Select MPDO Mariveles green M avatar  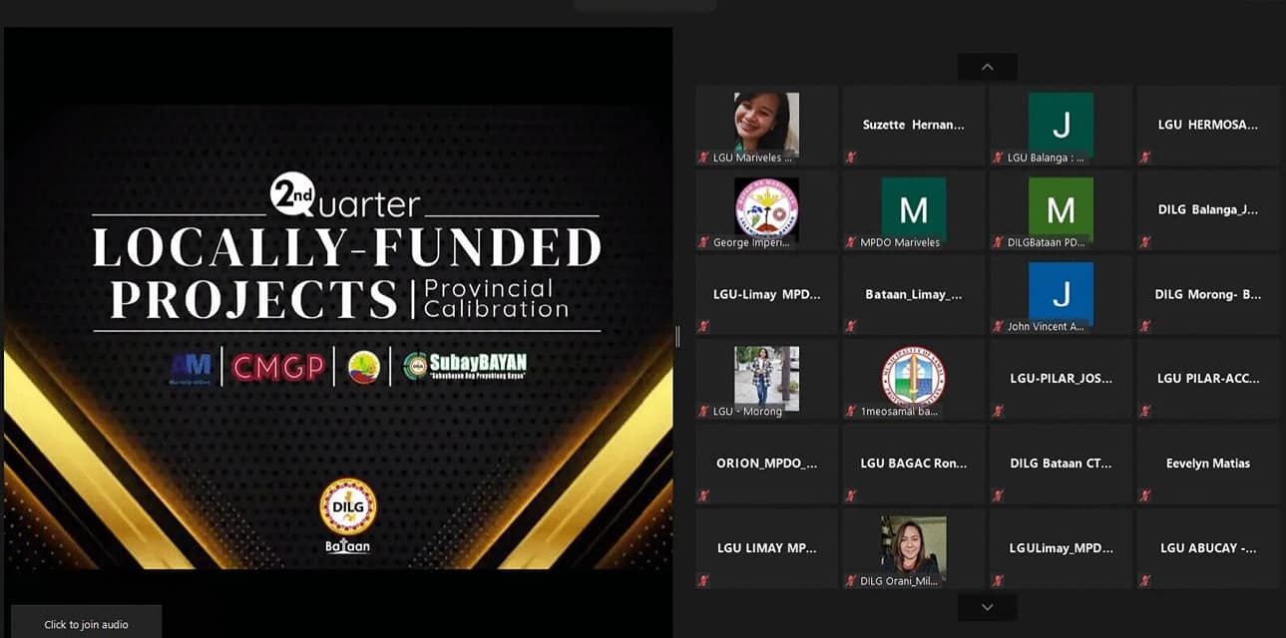coord(914,209)
